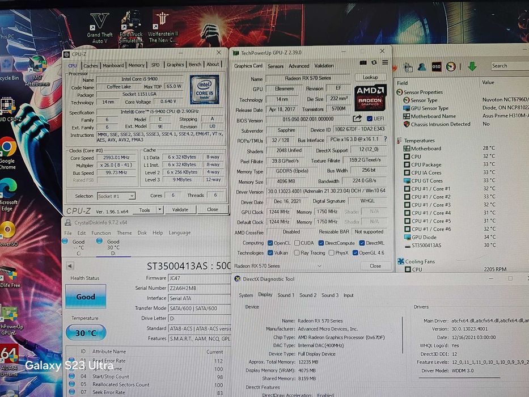Click the Lookup button in GPU-Z
Screen dimensions: 529x397
coord(370,77)
